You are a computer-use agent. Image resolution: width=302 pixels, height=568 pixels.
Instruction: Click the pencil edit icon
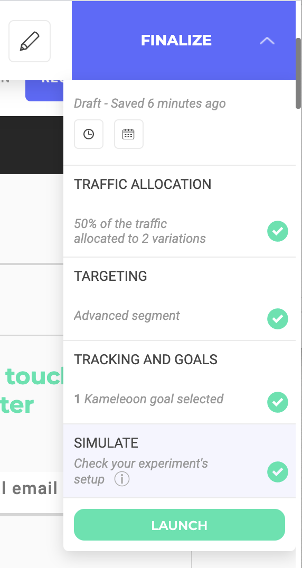(30, 41)
